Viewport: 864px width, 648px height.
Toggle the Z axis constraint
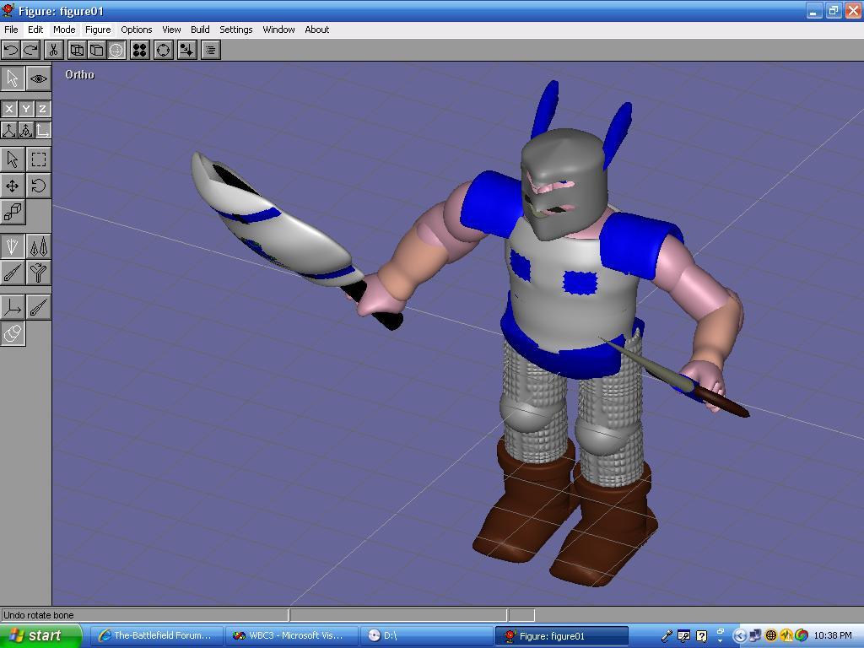42,109
